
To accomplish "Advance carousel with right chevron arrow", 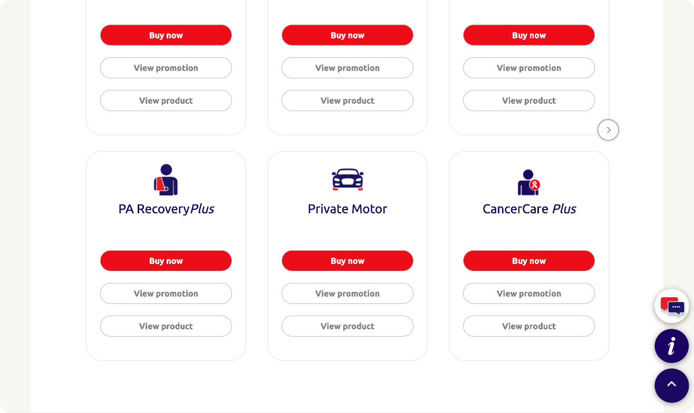I will (608, 130).
